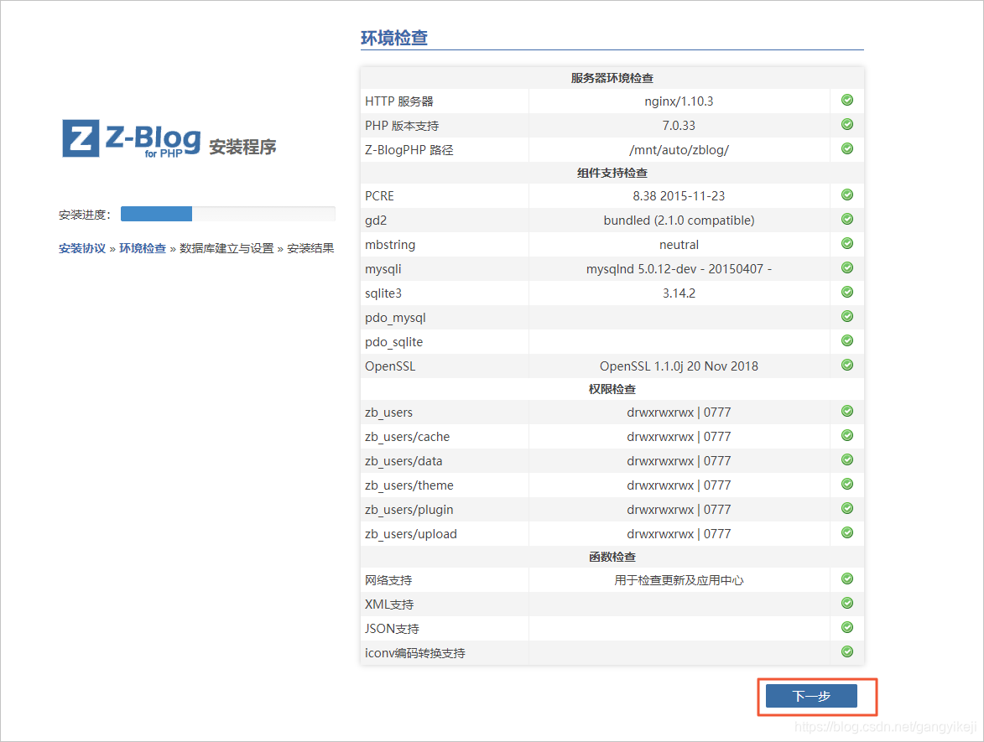984x742 pixels.
Task: Click green check icon for zb_users/upload row
Action: click(x=847, y=532)
